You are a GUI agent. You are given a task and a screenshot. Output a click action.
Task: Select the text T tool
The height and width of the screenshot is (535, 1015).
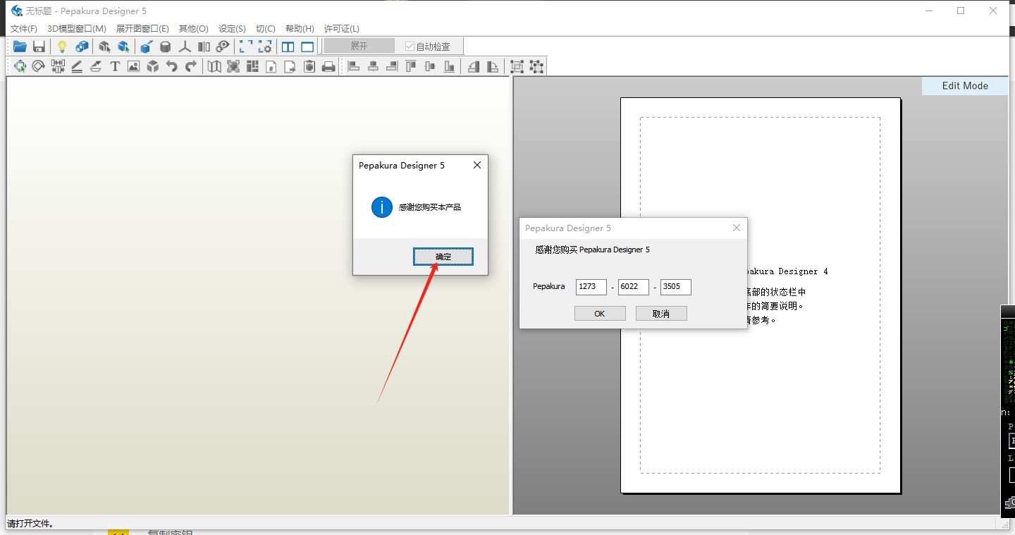[115, 66]
